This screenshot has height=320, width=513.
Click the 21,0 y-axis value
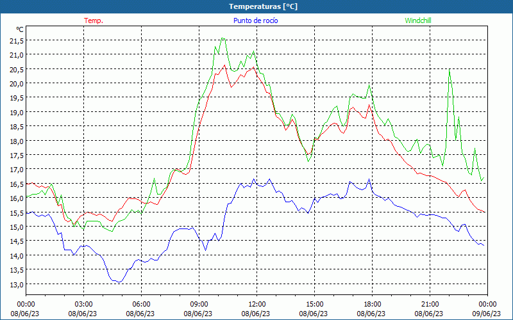click(17, 55)
